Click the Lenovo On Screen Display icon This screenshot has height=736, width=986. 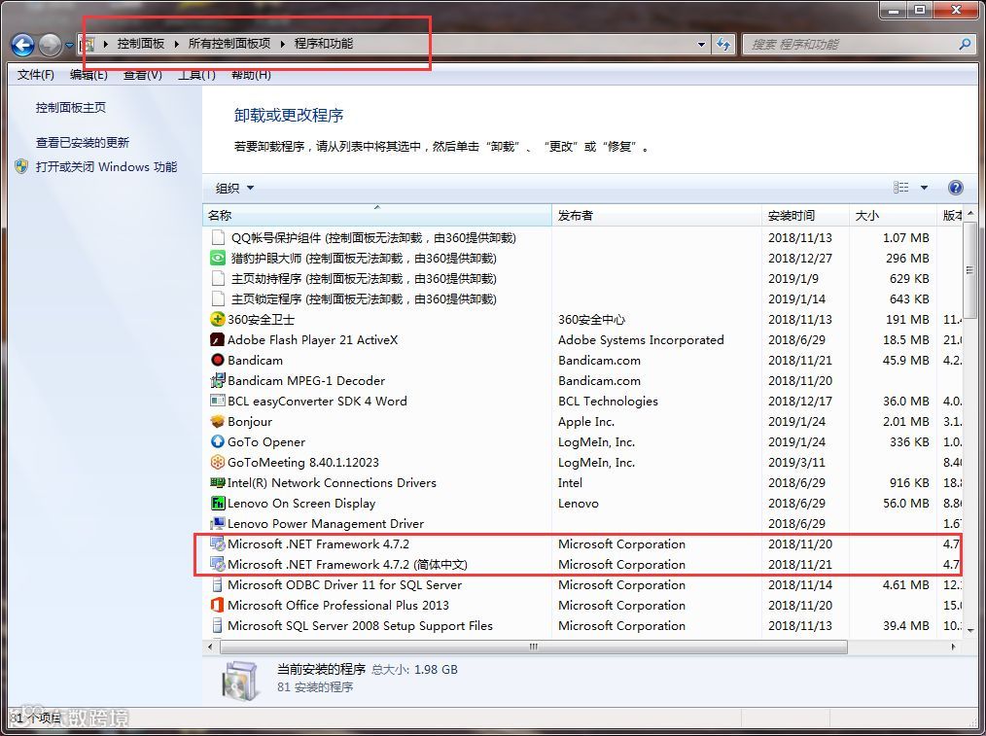tap(218, 503)
